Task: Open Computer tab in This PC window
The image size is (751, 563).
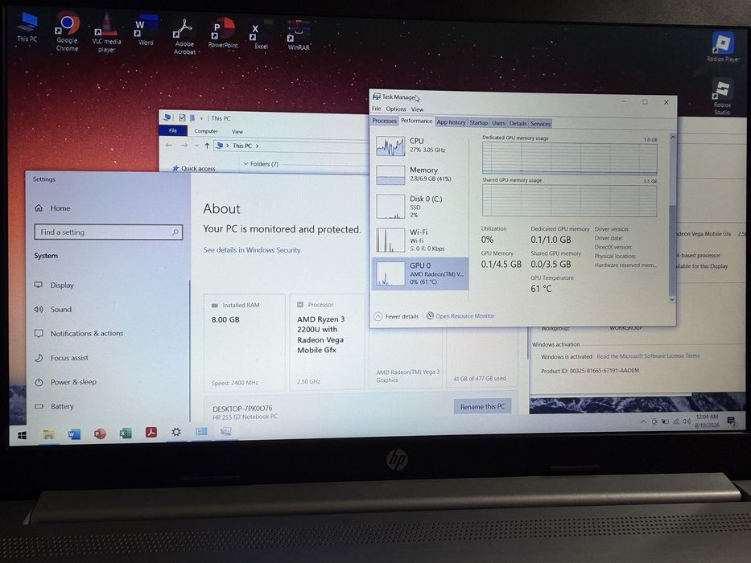Action: click(206, 131)
